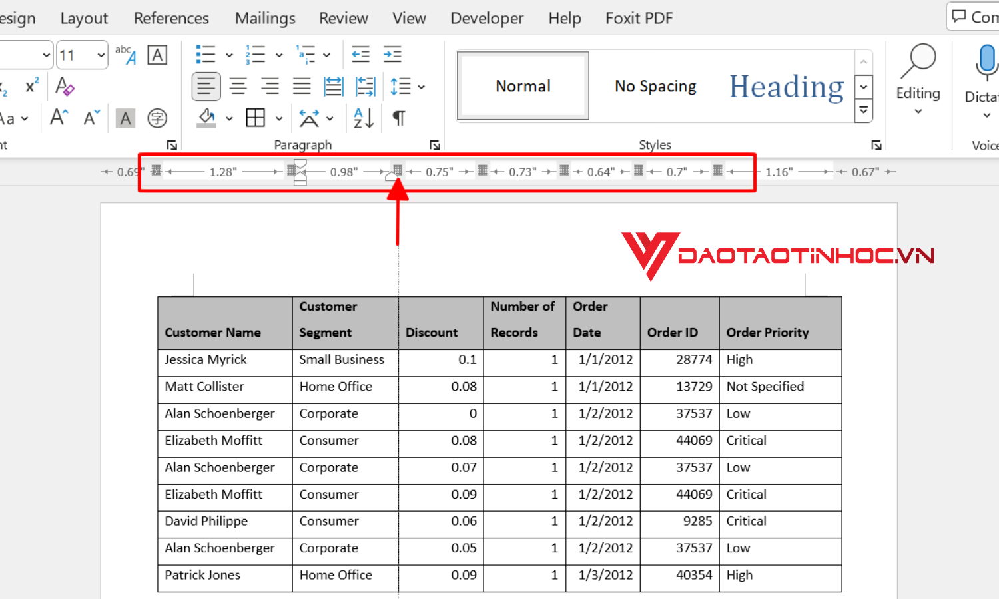Apply the No Spacing style
The height and width of the screenshot is (599, 999).
pos(655,86)
